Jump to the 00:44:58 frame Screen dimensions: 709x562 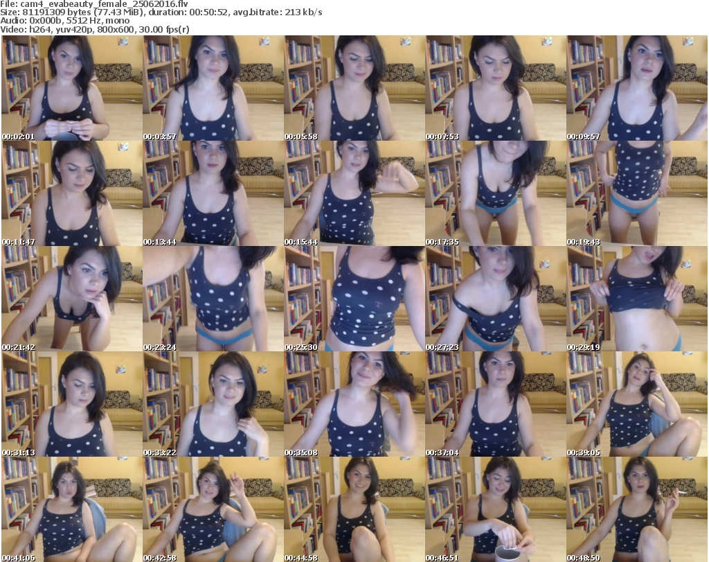pos(354,509)
